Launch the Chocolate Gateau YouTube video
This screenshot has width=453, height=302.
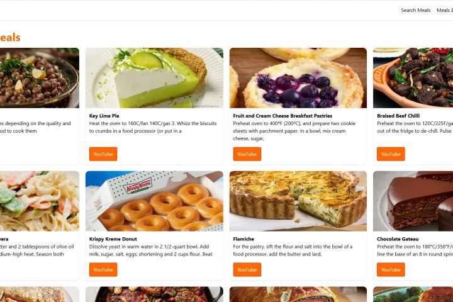(391, 270)
